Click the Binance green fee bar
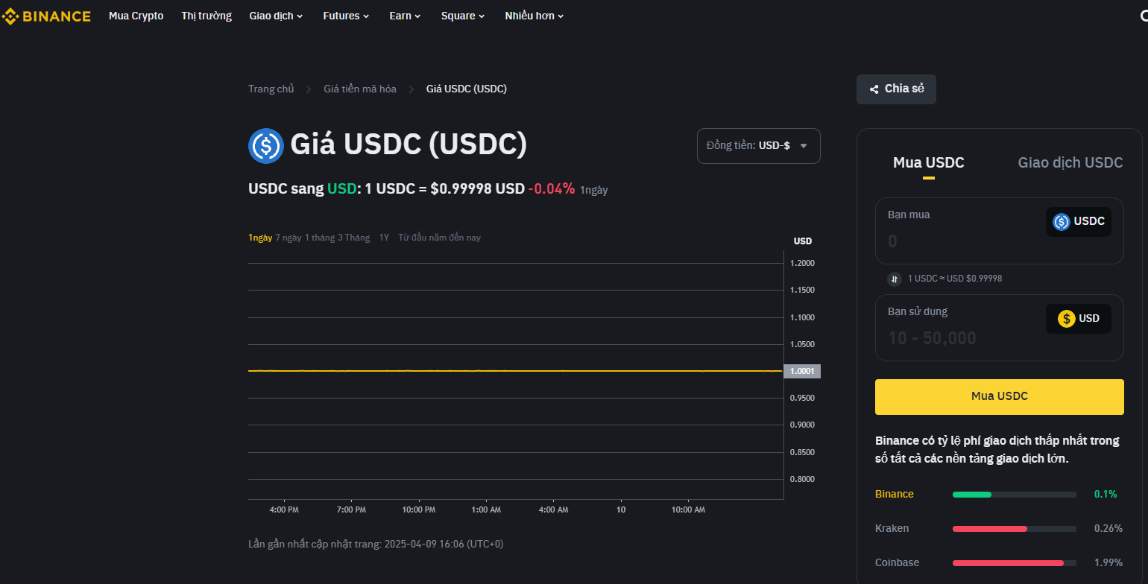Viewport: 1148px width, 584px height. click(972, 495)
